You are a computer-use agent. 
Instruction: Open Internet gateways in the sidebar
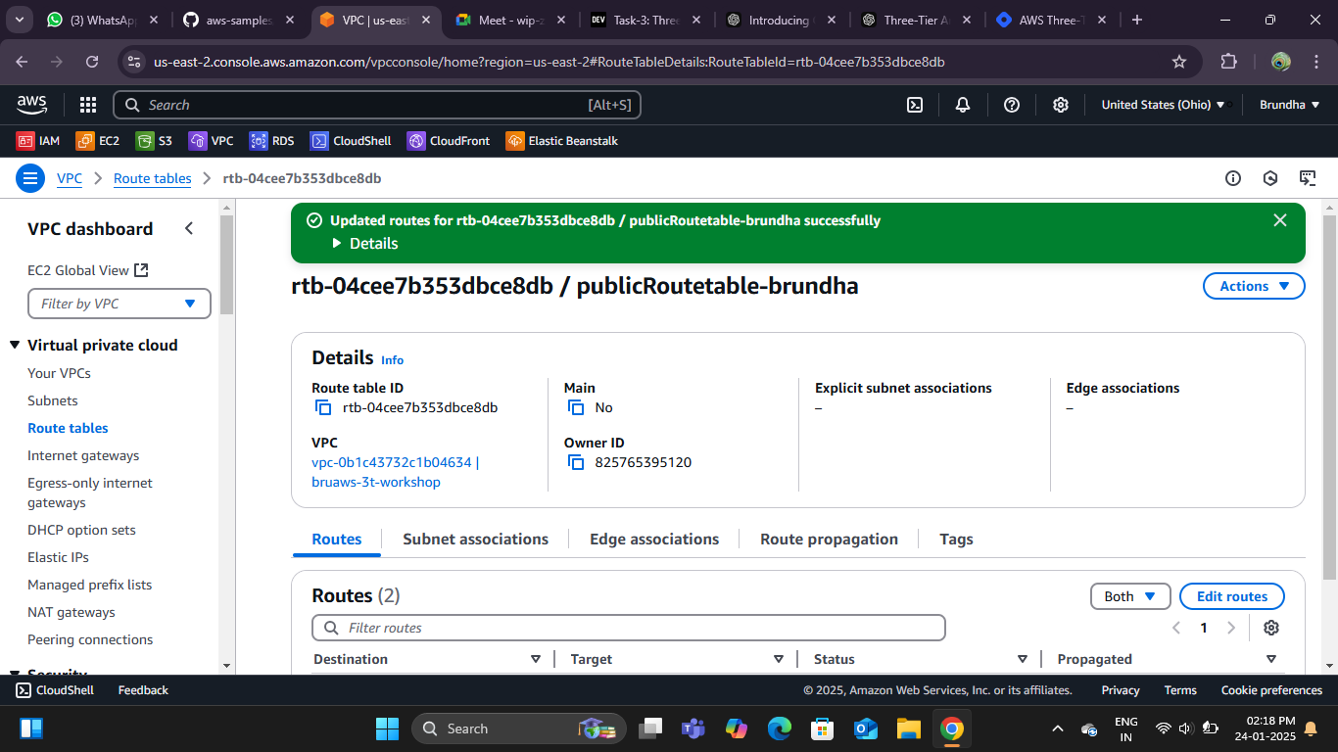[83, 455]
